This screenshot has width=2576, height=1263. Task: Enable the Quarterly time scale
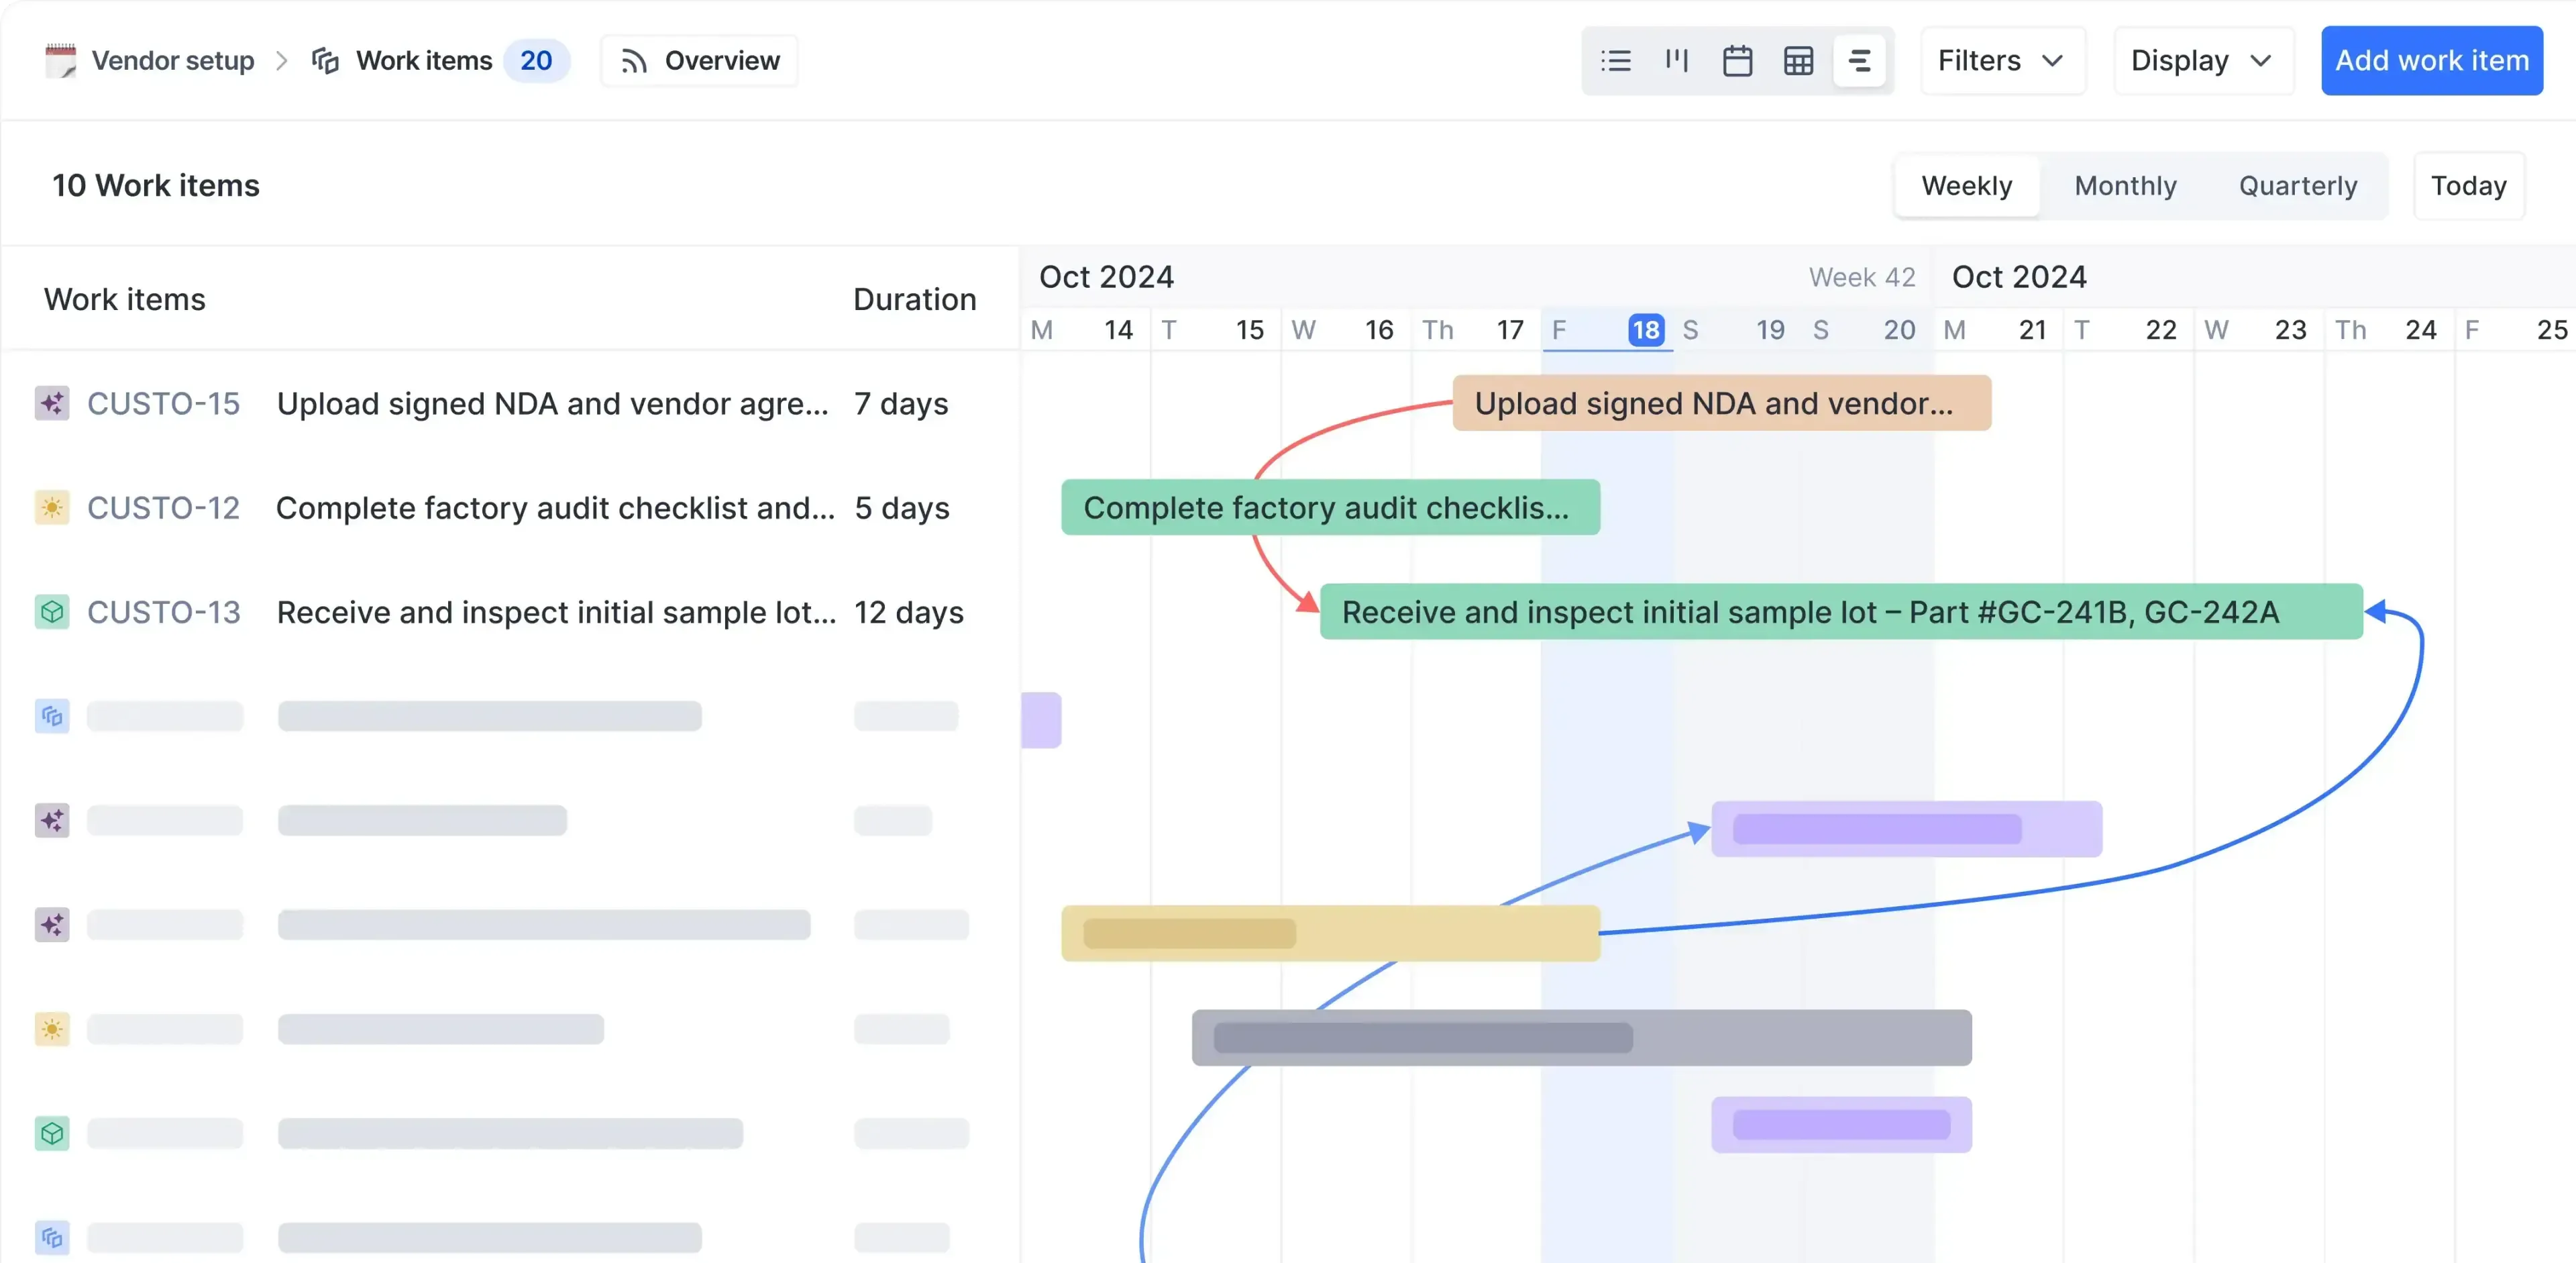tap(2297, 186)
